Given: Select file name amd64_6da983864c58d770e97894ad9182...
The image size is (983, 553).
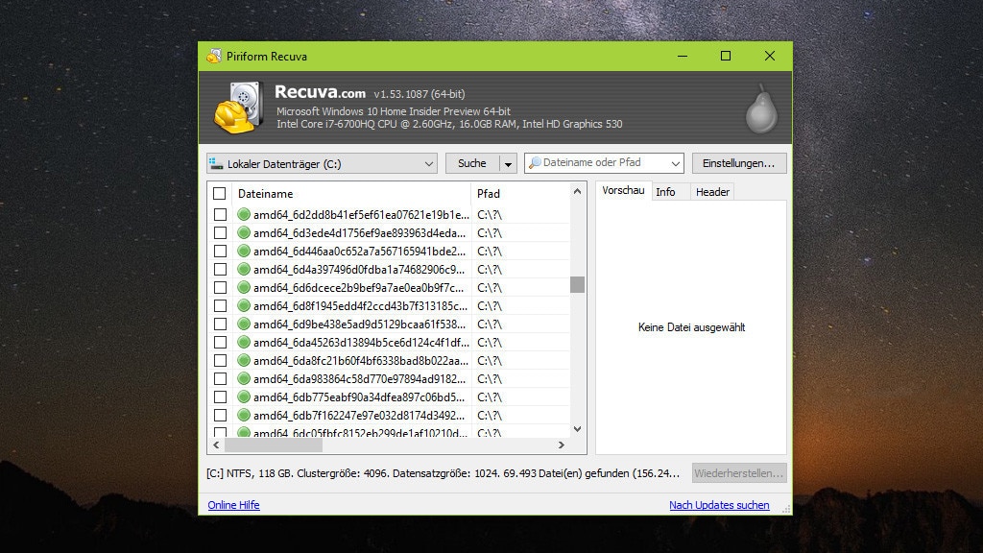Looking at the screenshot, I should 360,378.
